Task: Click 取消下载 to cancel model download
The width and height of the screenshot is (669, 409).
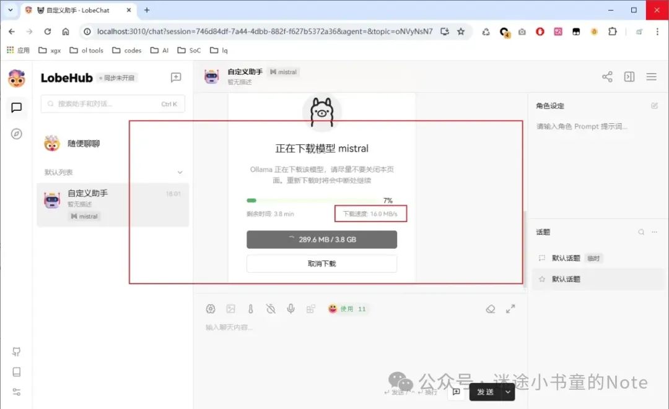Action: pos(321,264)
